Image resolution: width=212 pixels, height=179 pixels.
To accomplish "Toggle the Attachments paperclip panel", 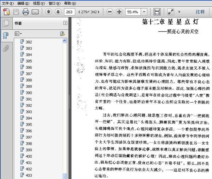I will coord(6,48).
